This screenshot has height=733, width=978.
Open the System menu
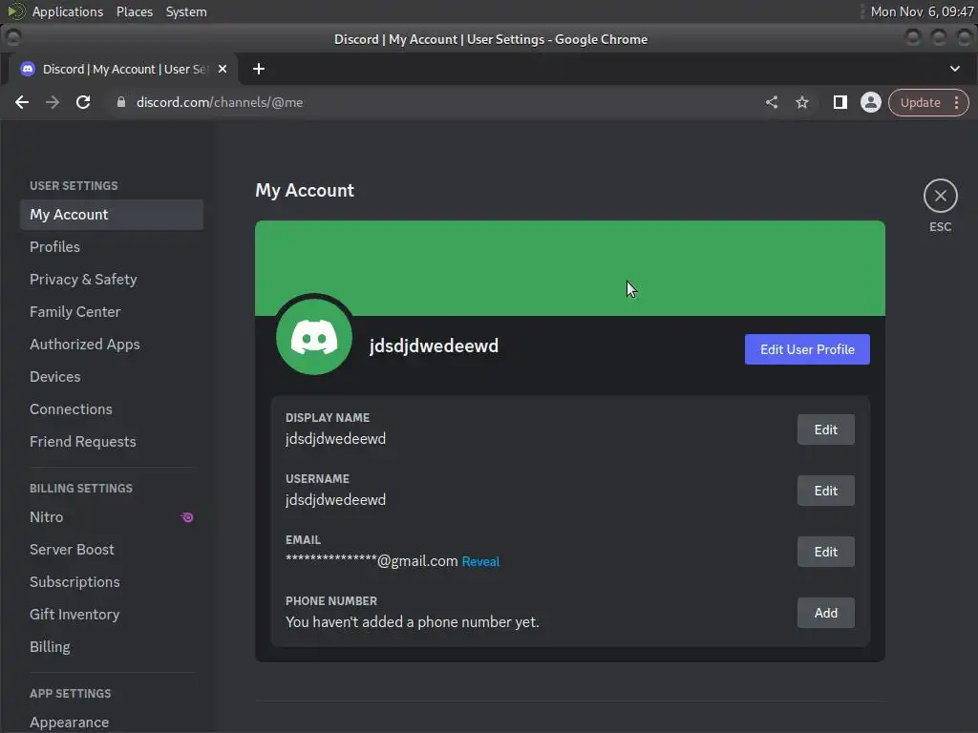coord(186,11)
